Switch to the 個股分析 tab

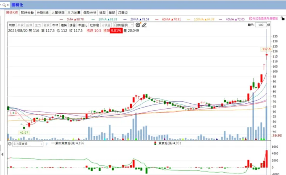(90, 13)
